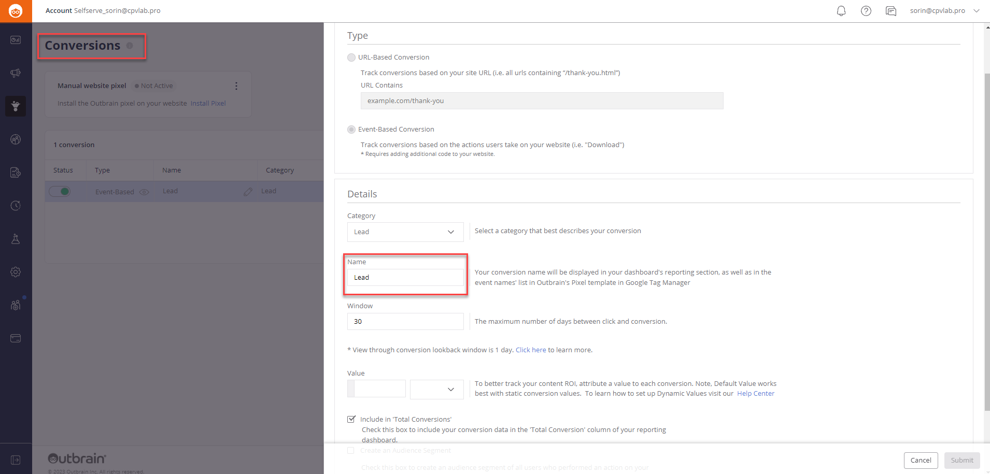
Task: Click the notifications bell icon
Action: tap(841, 11)
